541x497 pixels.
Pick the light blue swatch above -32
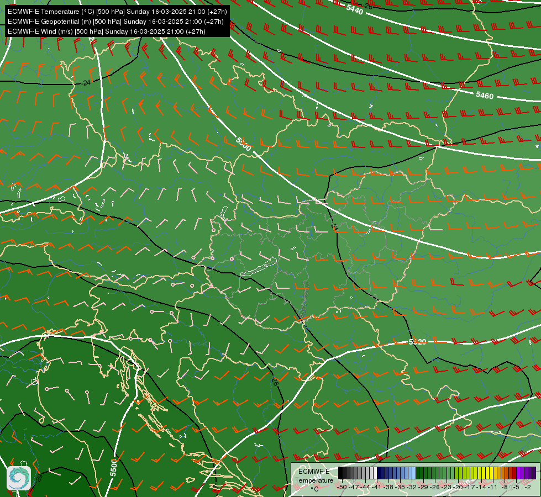click(414, 473)
